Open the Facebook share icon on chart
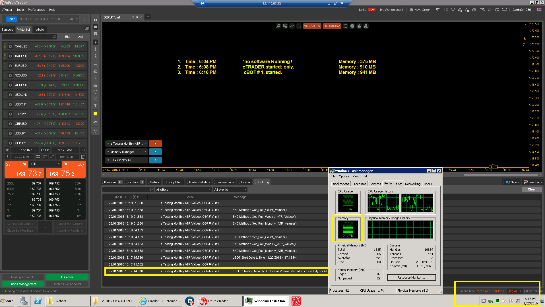This screenshot has width=545, height=307. point(352,26)
